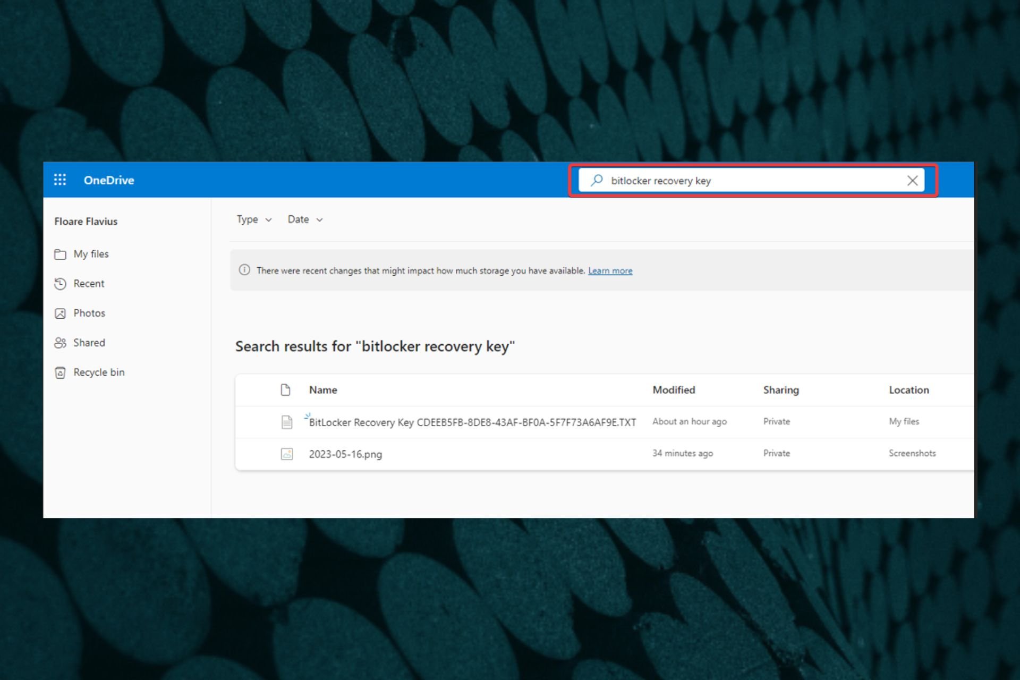Open the My files location link
1020x680 pixels.
904,421
